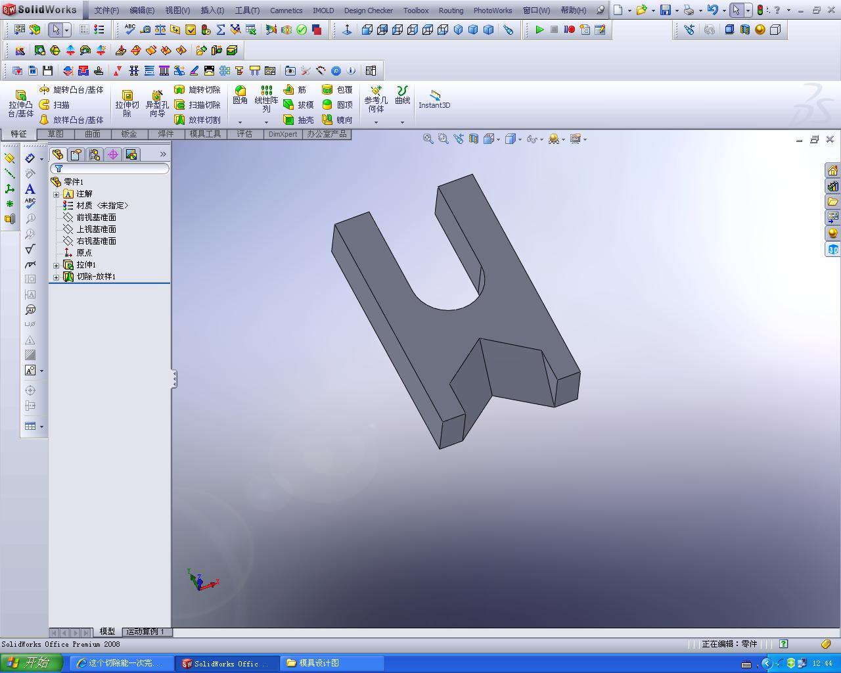
Task: Open the File Explorer folder task pane
Action: [833, 202]
